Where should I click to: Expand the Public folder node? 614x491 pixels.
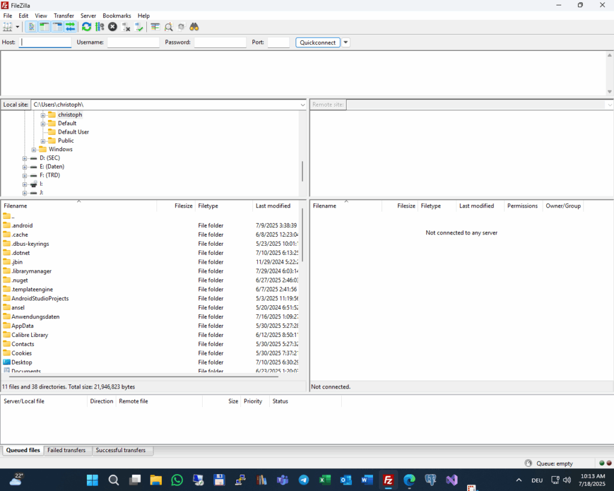pyautogui.click(x=43, y=141)
